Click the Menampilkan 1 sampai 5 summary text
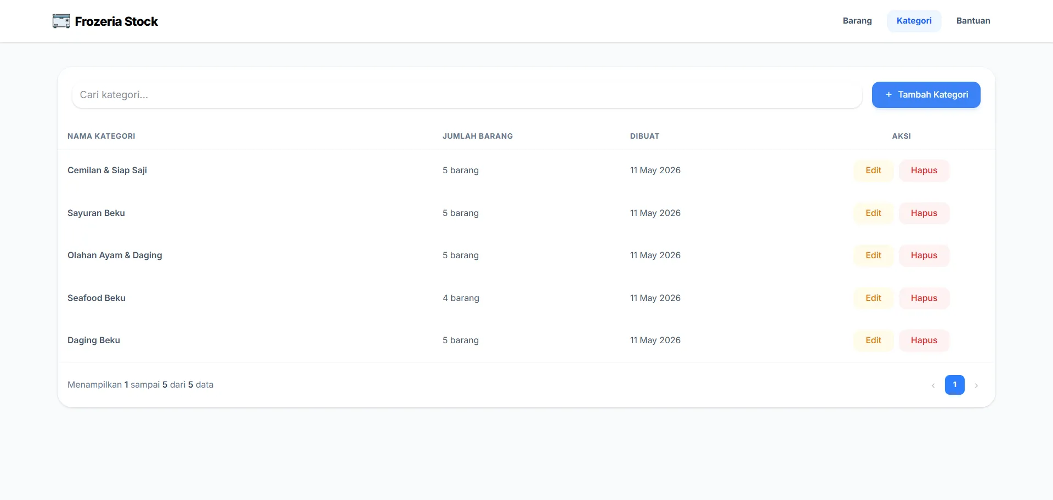 [140, 385]
